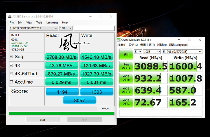
Task: Click the CrystalDiskMark Seq read result 3088.5
Action: [x=151, y=66]
